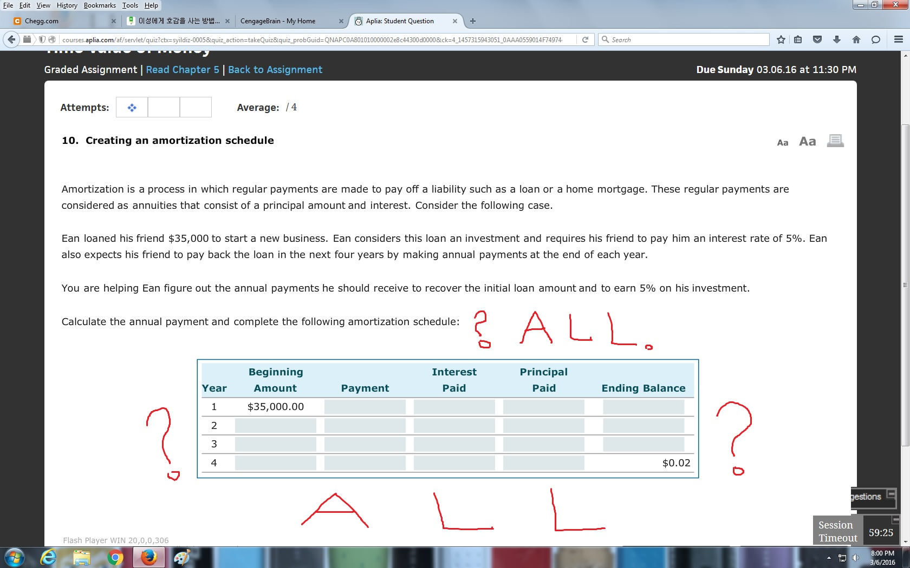
Task: Open the Bookmarks menu
Action: 100,5
